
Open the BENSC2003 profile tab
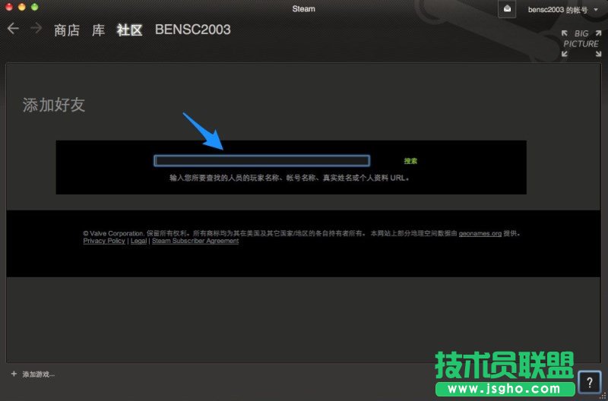tap(193, 30)
